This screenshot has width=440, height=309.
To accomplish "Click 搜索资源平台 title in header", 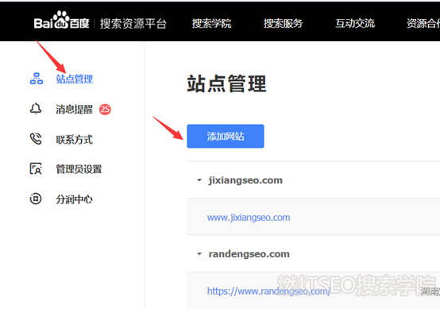I will (133, 24).
